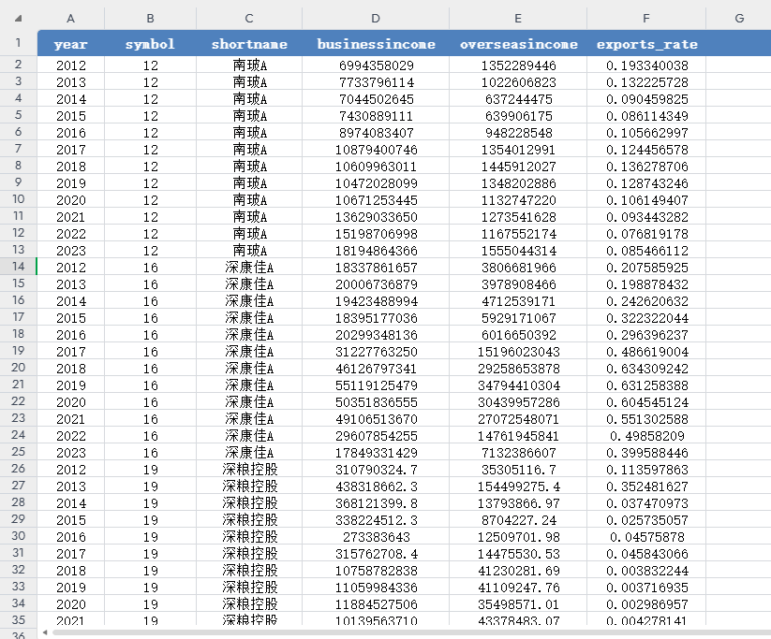Click cell with value 8974083407
The width and height of the screenshot is (771, 639).
[376, 133]
